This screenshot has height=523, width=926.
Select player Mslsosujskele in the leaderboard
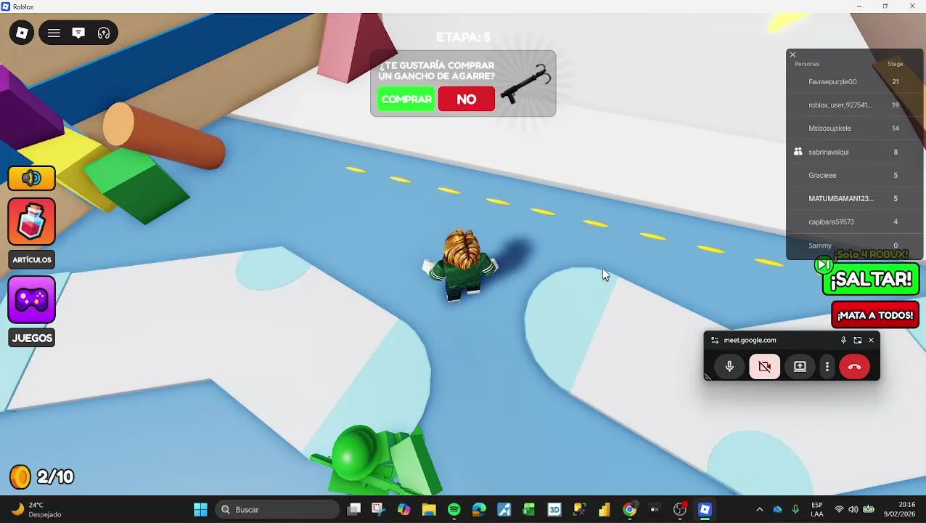pos(854,128)
